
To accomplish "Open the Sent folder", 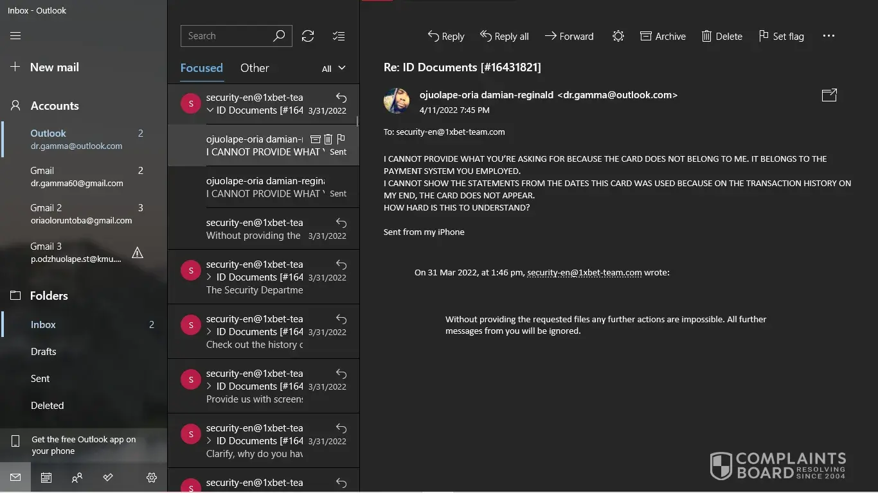I will coord(40,379).
